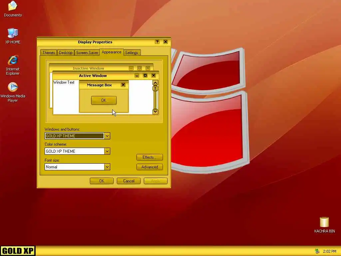This screenshot has width=341, height=256.
Task: Expand the Font size dropdown arrow
Action: pos(107,167)
